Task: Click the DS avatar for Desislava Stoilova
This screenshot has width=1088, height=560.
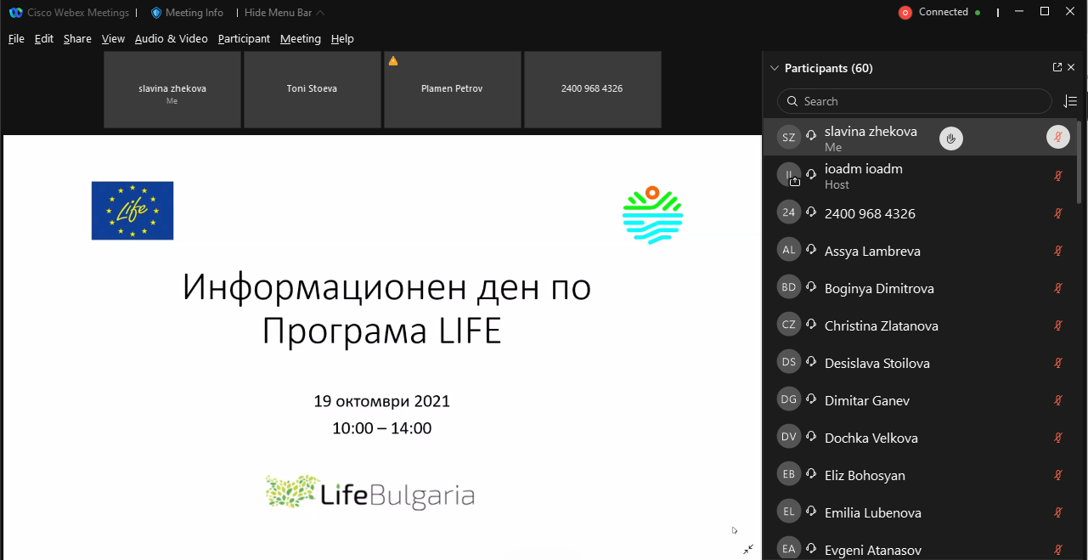Action: (x=789, y=362)
